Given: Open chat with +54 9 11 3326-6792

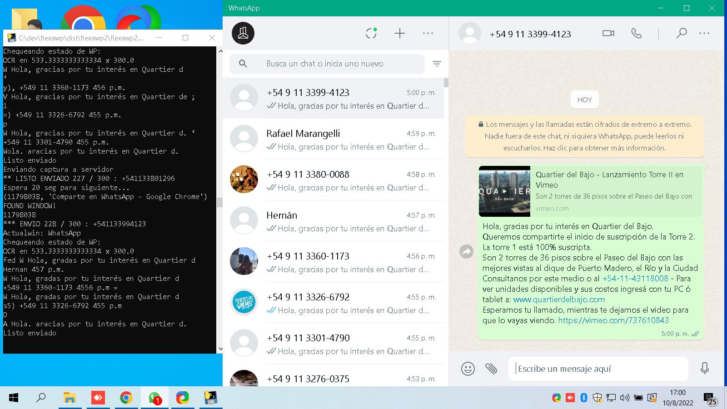Looking at the screenshot, I should click(333, 303).
